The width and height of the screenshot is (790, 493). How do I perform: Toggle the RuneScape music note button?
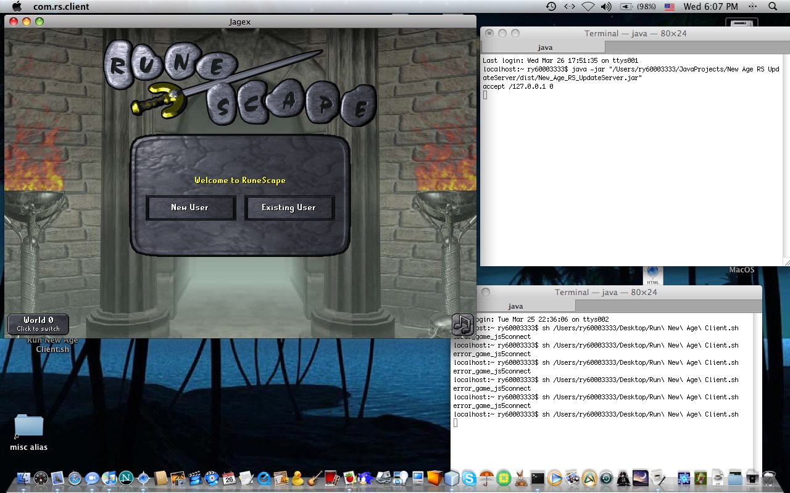[x=462, y=324]
